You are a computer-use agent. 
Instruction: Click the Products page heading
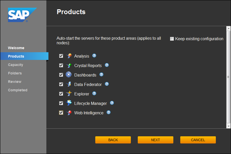(71, 12)
